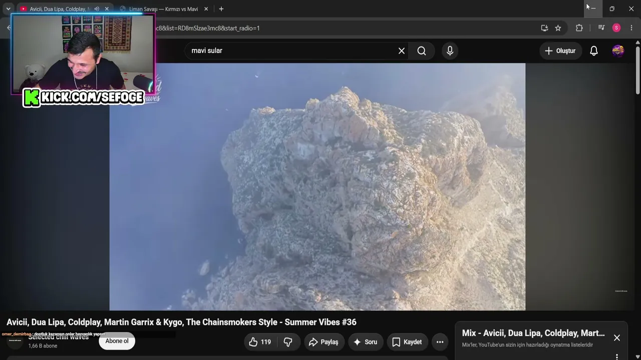This screenshot has width=641, height=360.
Task: Open the Chrome profile avatar
Action: (616, 28)
